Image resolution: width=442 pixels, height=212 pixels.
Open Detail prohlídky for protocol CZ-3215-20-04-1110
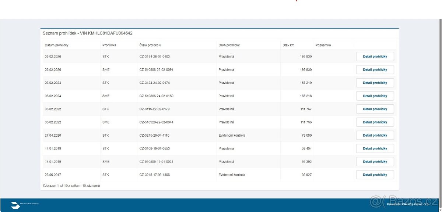pos(375,135)
